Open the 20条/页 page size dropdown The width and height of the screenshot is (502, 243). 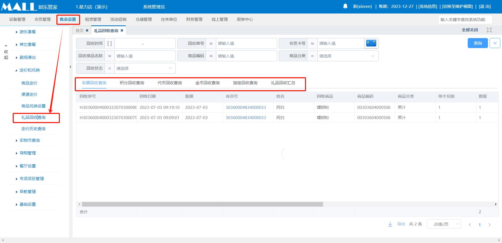[x=444, y=224]
